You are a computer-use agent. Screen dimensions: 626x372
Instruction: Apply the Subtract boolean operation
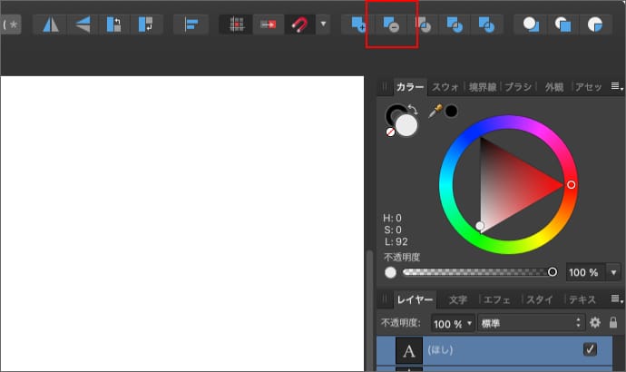click(391, 24)
